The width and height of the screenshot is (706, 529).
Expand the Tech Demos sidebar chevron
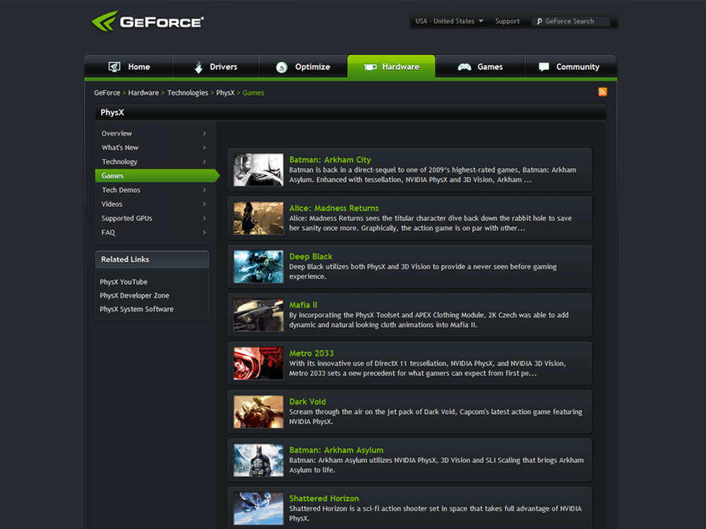pyautogui.click(x=204, y=190)
